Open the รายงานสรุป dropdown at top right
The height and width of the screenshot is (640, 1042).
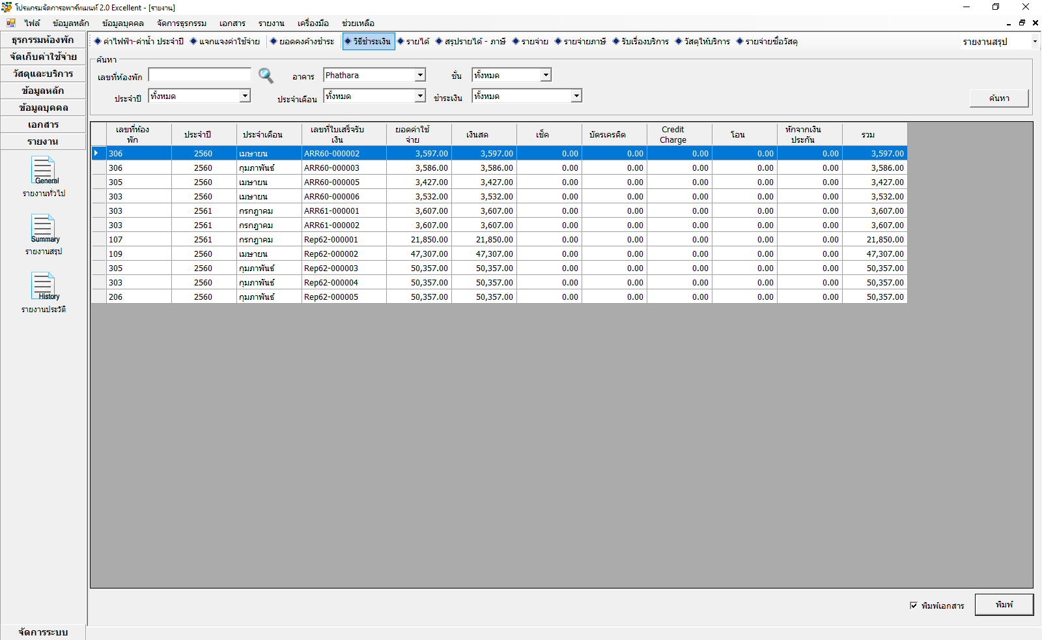pyautogui.click(x=1035, y=42)
